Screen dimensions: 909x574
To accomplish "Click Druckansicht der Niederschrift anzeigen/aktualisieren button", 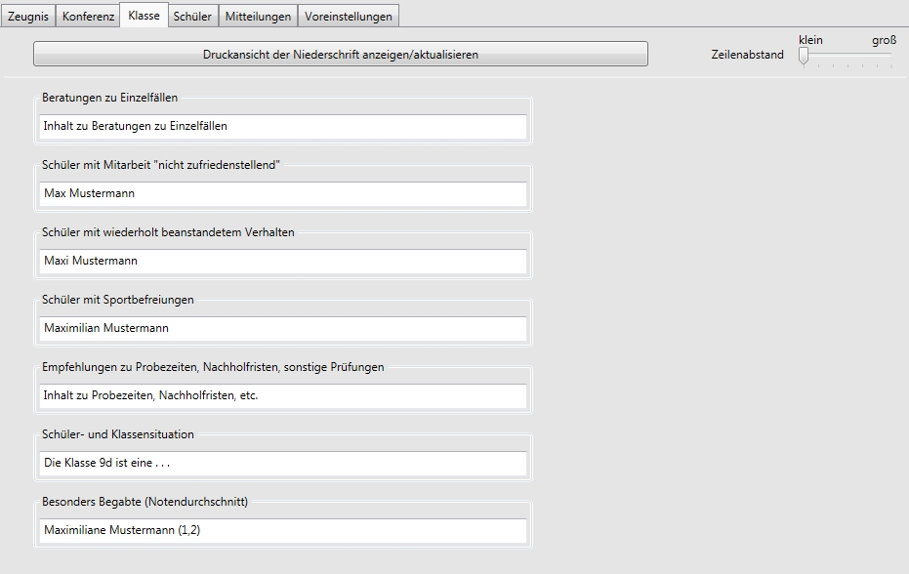I will coord(340,55).
